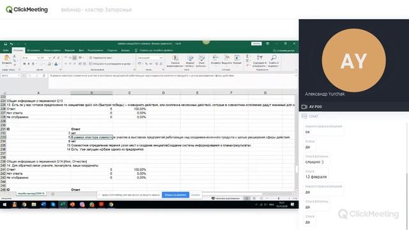Open Excel from the taskbar
The width and height of the screenshot is (409, 230).
63,204
